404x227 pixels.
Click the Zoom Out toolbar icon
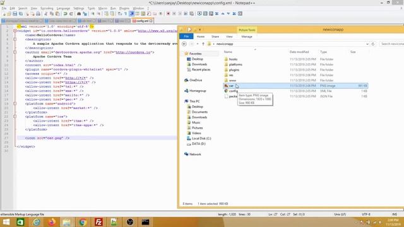pyautogui.click(x=98, y=14)
